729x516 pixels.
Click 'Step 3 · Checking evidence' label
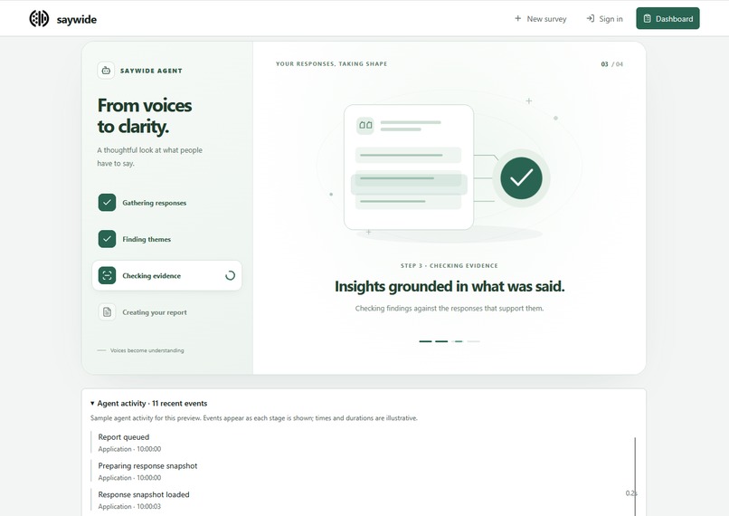pyautogui.click(x=450, y=265)
